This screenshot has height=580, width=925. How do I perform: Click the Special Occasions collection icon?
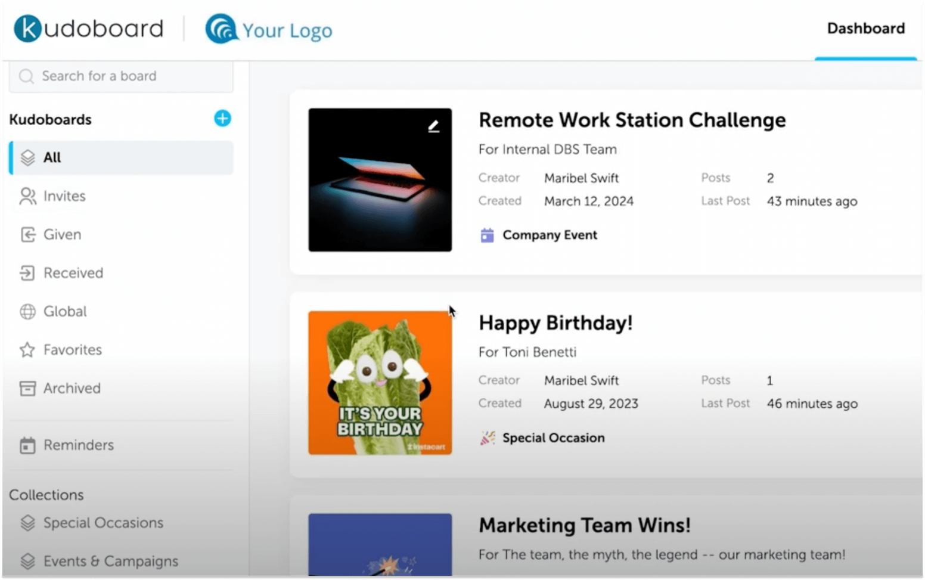27,523
